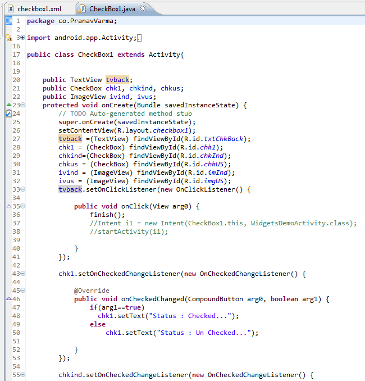This screenshot has height=381, width=365.
Task: Click the else keyword on line 49
Action: [98, 324]
